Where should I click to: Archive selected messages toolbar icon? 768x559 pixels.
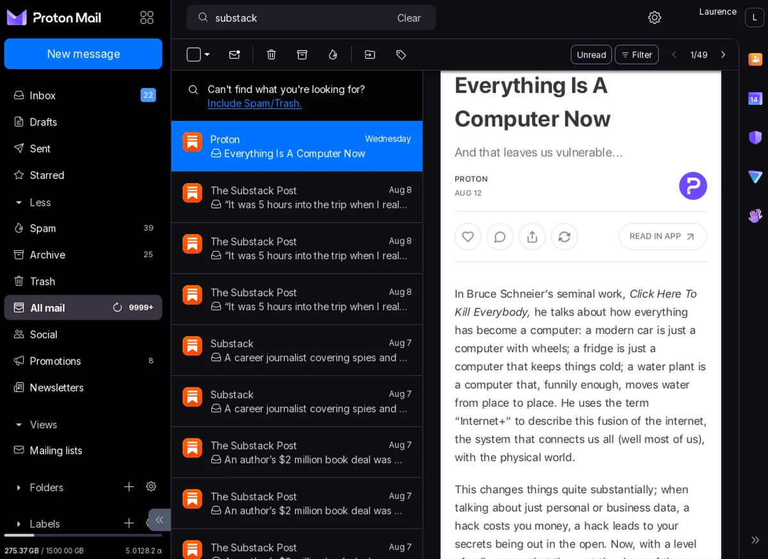tap(302, 54)
